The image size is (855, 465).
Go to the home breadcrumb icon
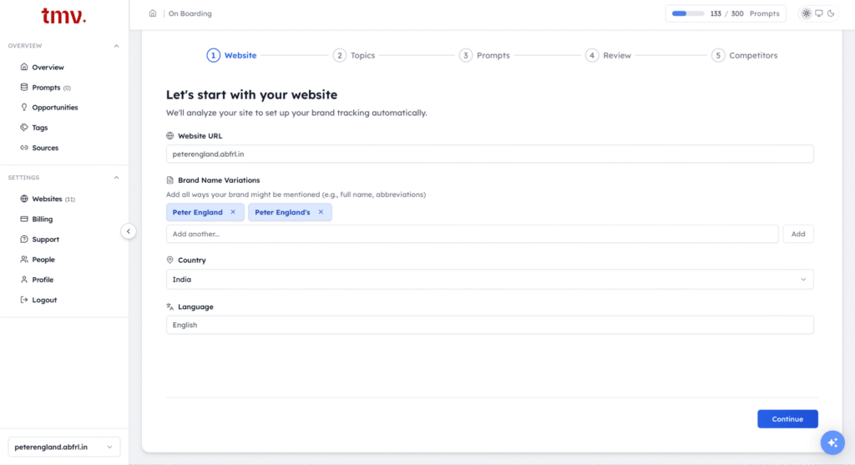point(153,13)
